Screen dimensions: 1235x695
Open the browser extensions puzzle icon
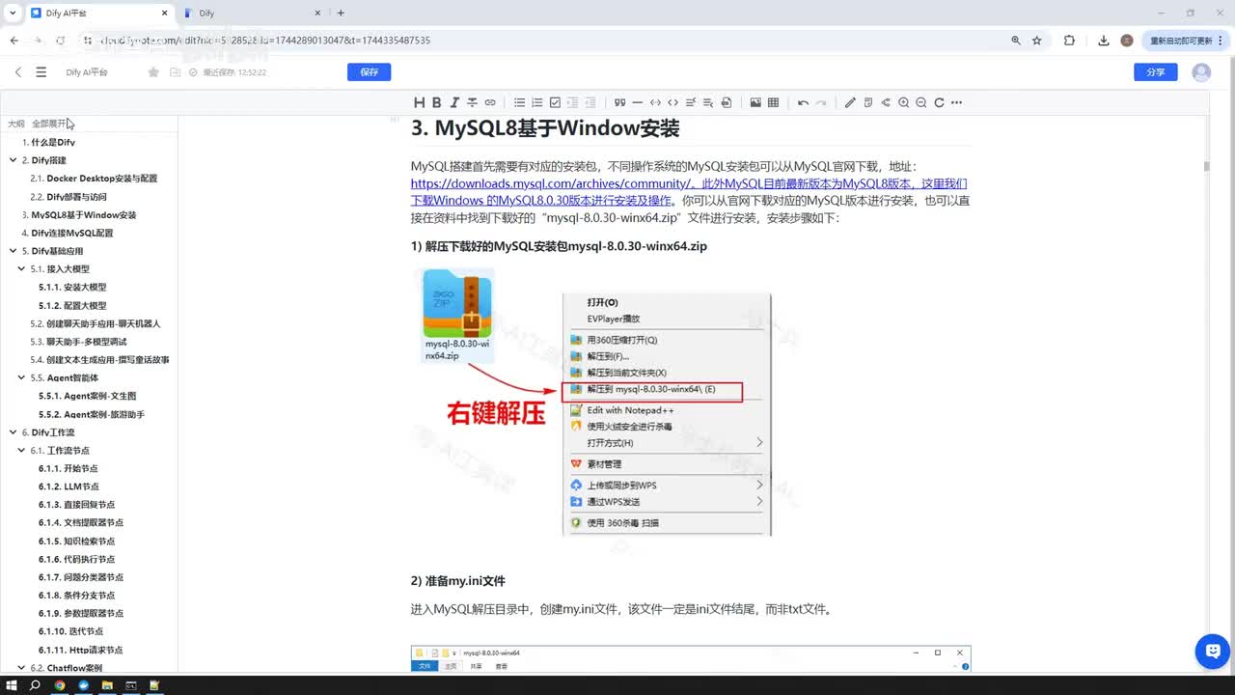(1069, 41)
